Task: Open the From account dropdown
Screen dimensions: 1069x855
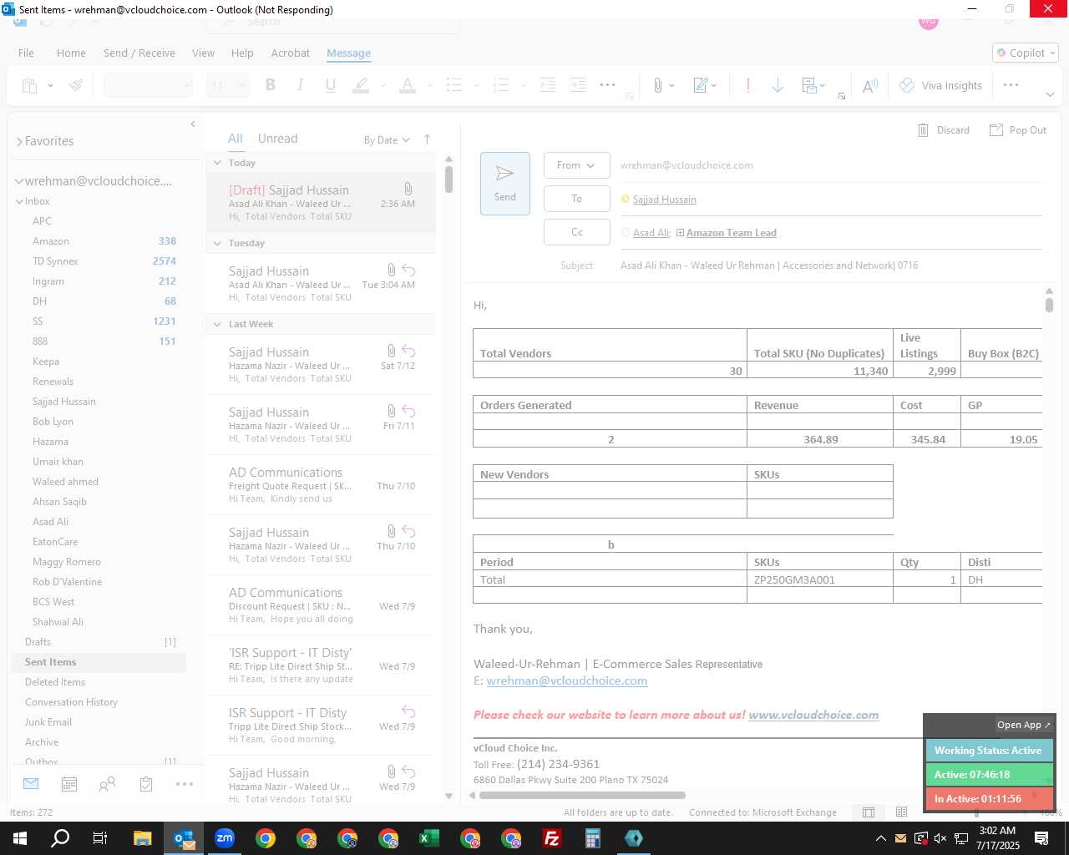Action: (576, 165)
